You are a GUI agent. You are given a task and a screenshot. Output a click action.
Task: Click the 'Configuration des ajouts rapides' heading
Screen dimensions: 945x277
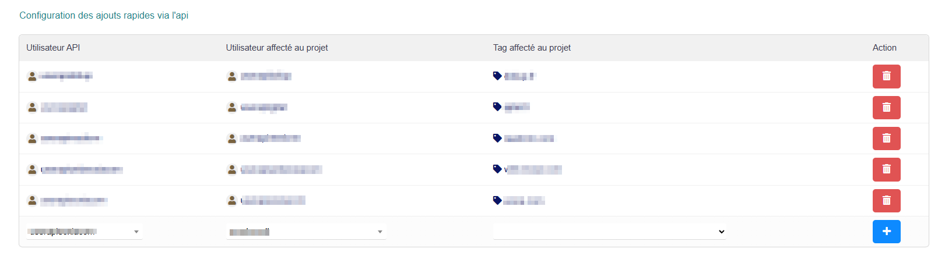coord(104,16)
